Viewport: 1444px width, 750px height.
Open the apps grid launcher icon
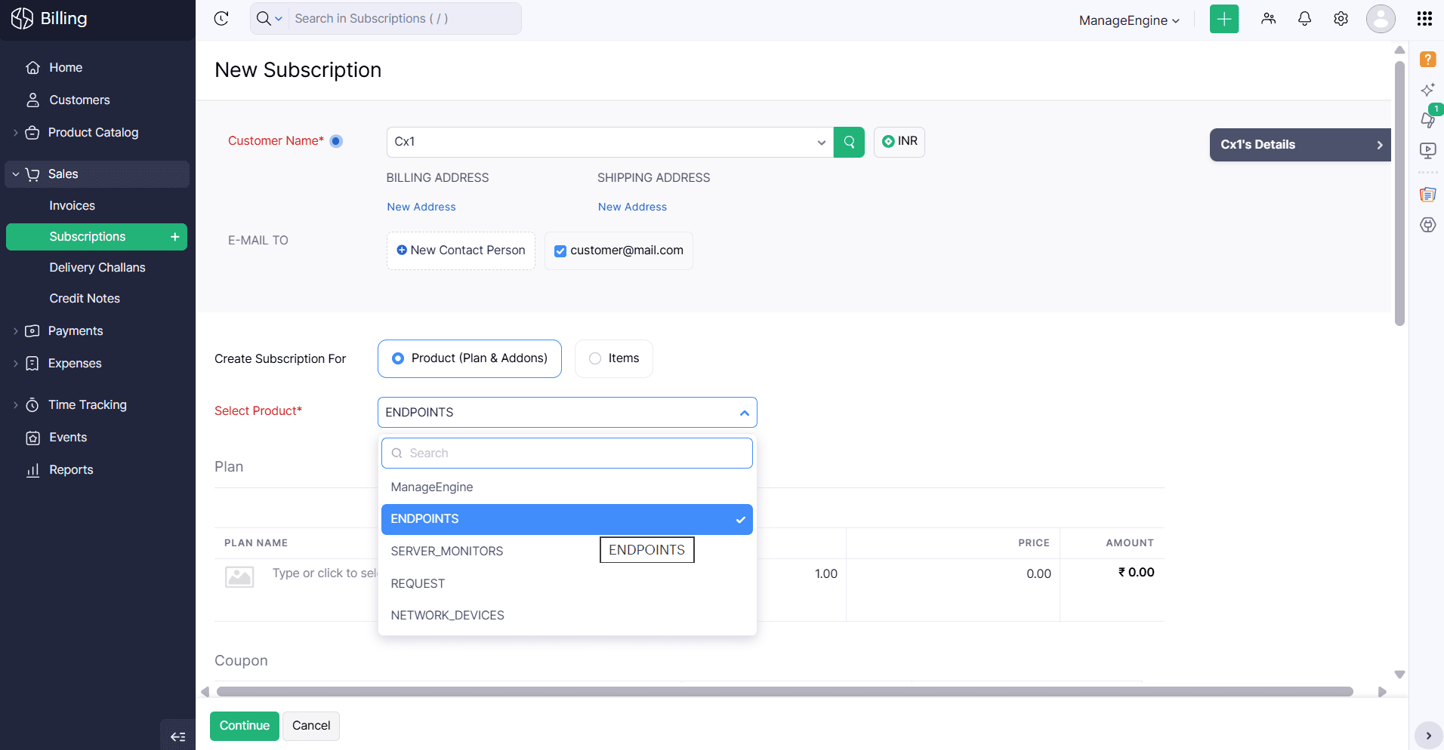point(1424,19)
